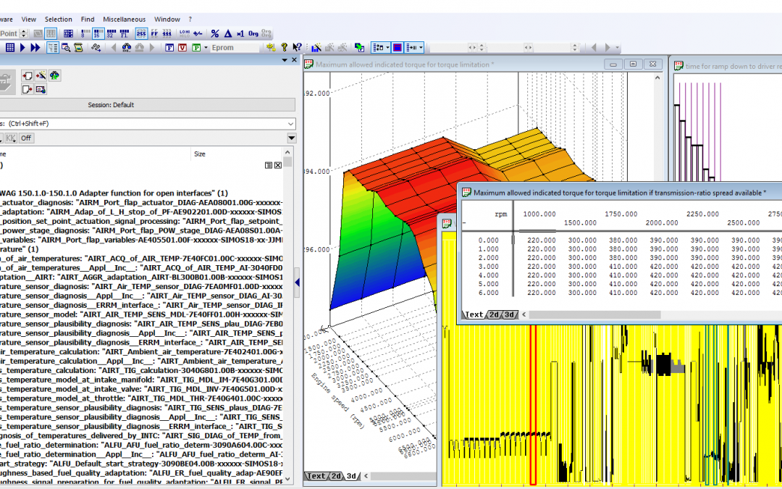Image resolution: width=782 pixels, height=489 pixels.
Task: Toggle the KK filter button
Action: [11, 138]
